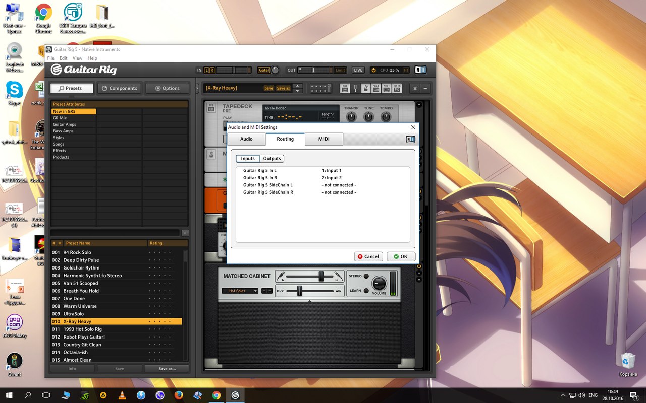Switch to Outputs routing view
Image resolution: width=646 pixels, height=403 pixels.
(x=272, y=159)
